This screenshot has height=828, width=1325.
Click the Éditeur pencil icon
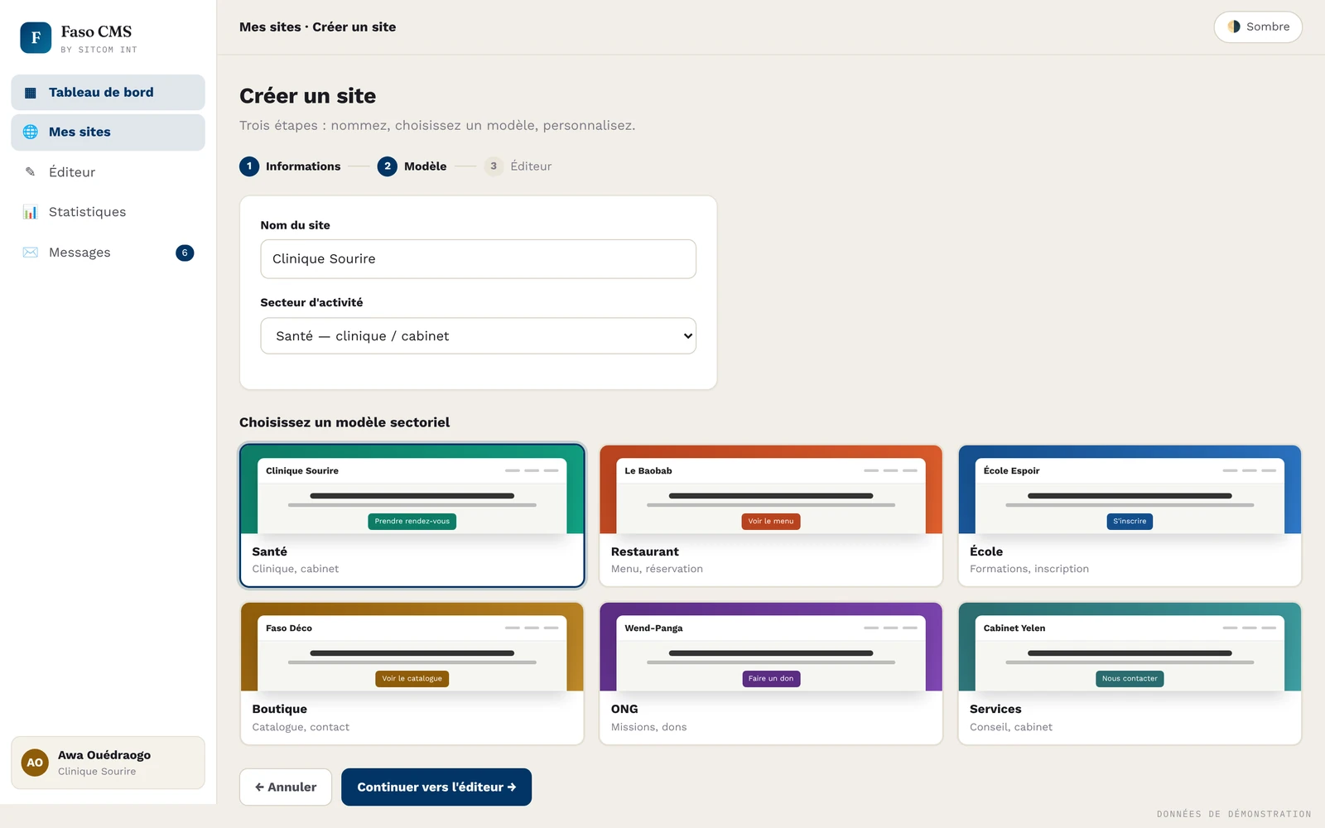(31, 172)
